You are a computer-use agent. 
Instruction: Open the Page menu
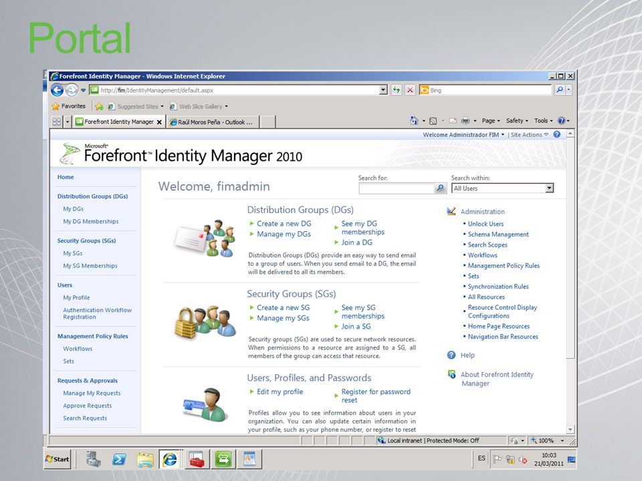(491, 121)
